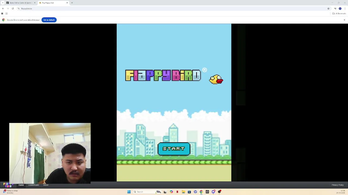Open the About tab in the footer
348x195 pixels.
46,185
